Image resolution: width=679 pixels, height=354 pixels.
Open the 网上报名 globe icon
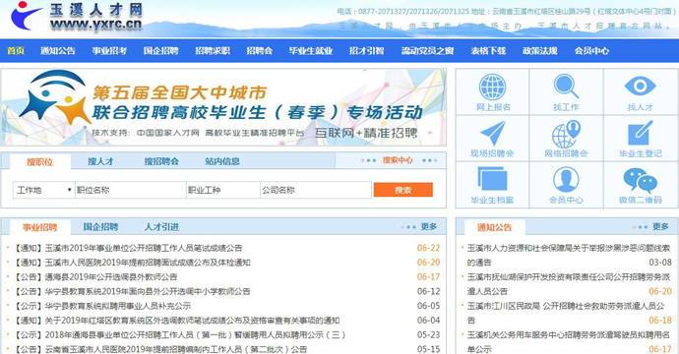pos(492,87)
